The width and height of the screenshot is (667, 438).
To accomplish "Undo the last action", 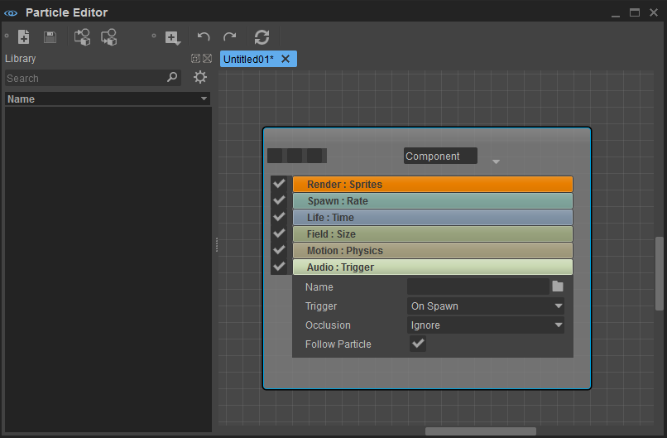I will coord(204,37).
